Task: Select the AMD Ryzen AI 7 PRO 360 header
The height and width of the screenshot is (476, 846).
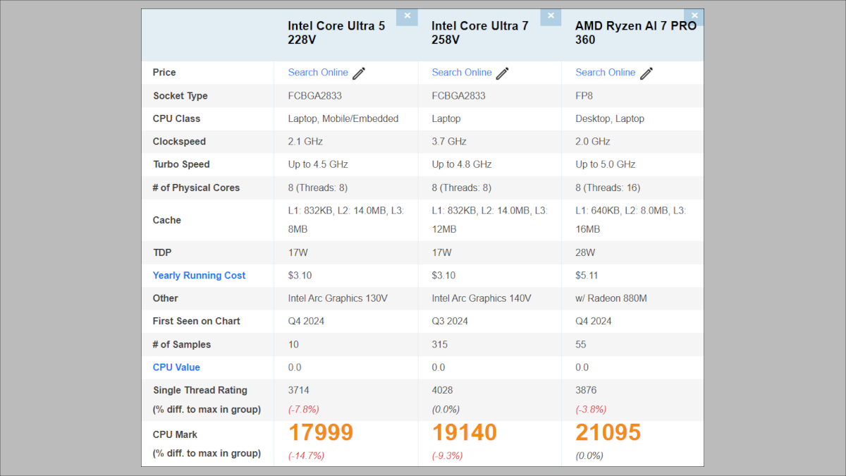Action: pos(635,33)
